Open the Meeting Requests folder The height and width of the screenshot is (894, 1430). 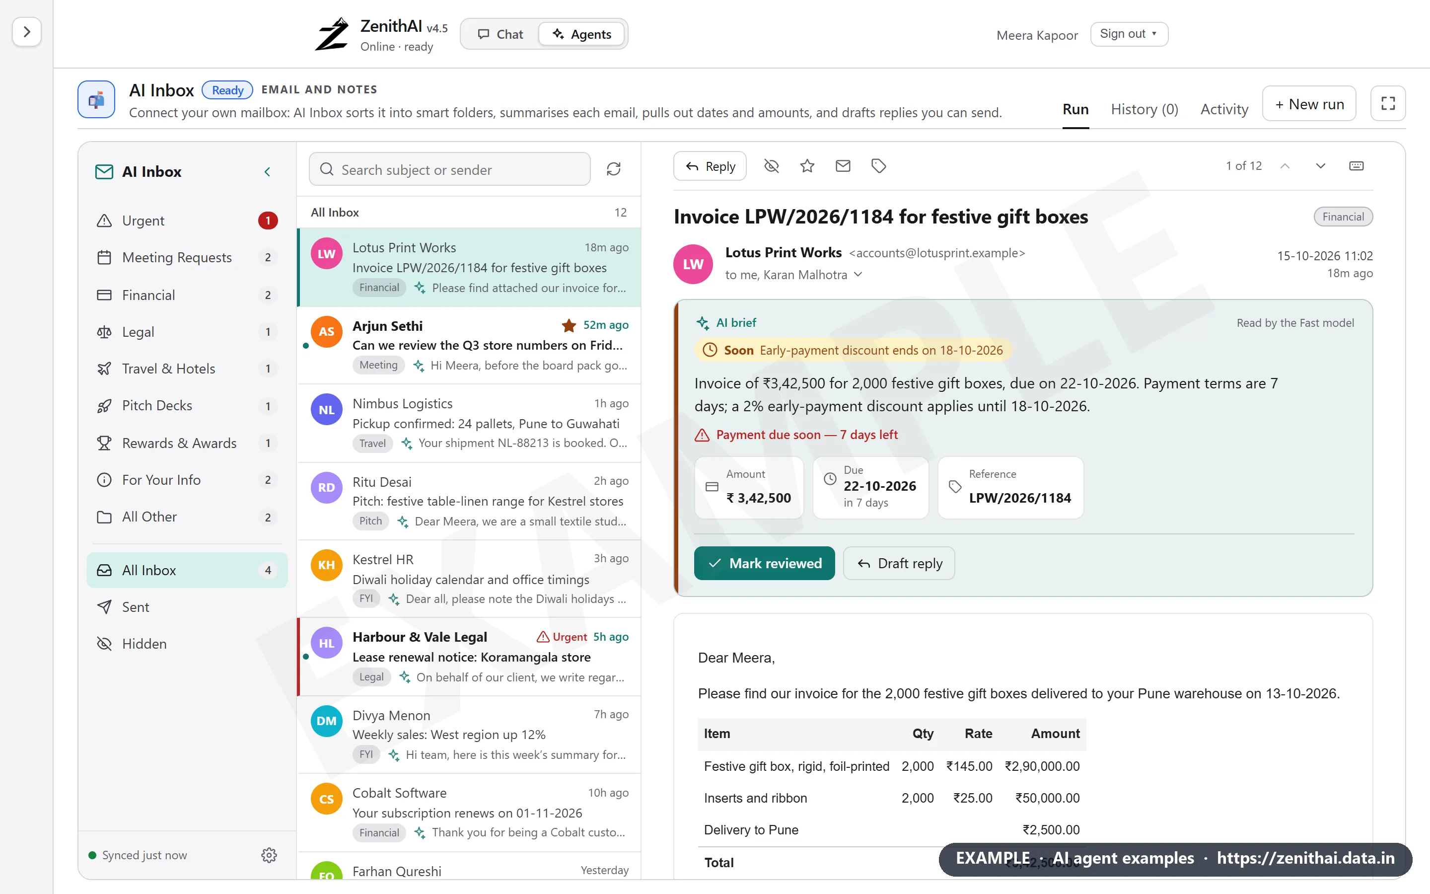tap(187, 258)
